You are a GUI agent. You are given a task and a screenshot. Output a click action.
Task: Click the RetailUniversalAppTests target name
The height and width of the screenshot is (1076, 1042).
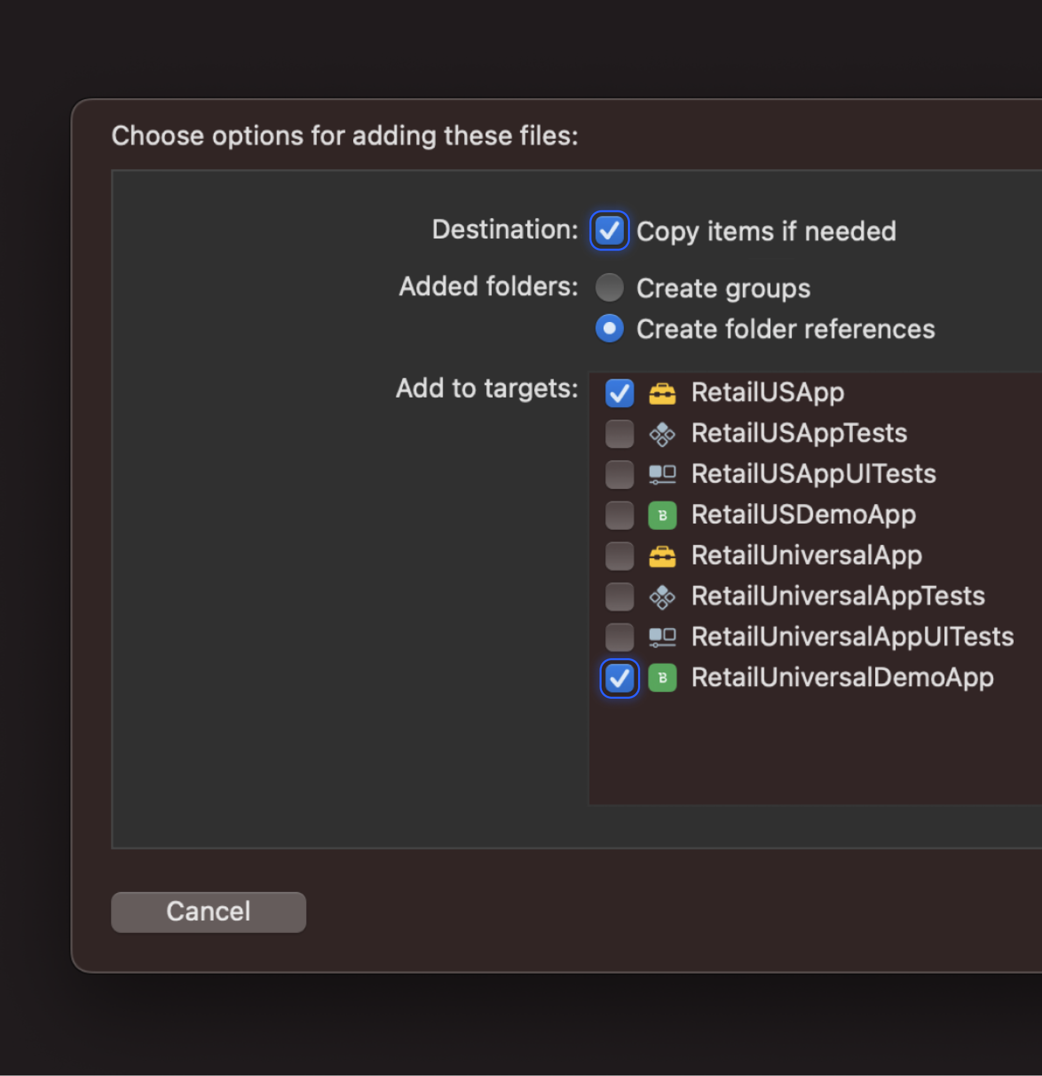point(837,597)
